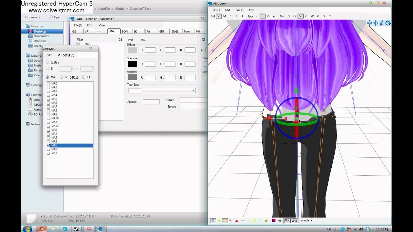The image size is (413, 232).
Task: Open Chrome from the taskbar
Action: coord(41,229)
